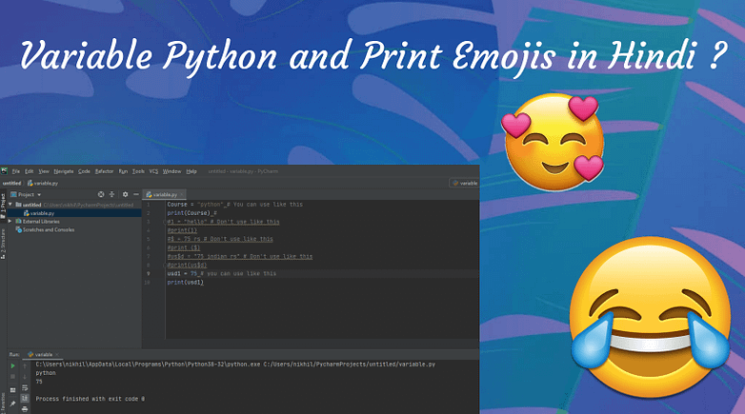Select Scratches and Consoles item
745x414 pixels.
[x=45, y=229]
